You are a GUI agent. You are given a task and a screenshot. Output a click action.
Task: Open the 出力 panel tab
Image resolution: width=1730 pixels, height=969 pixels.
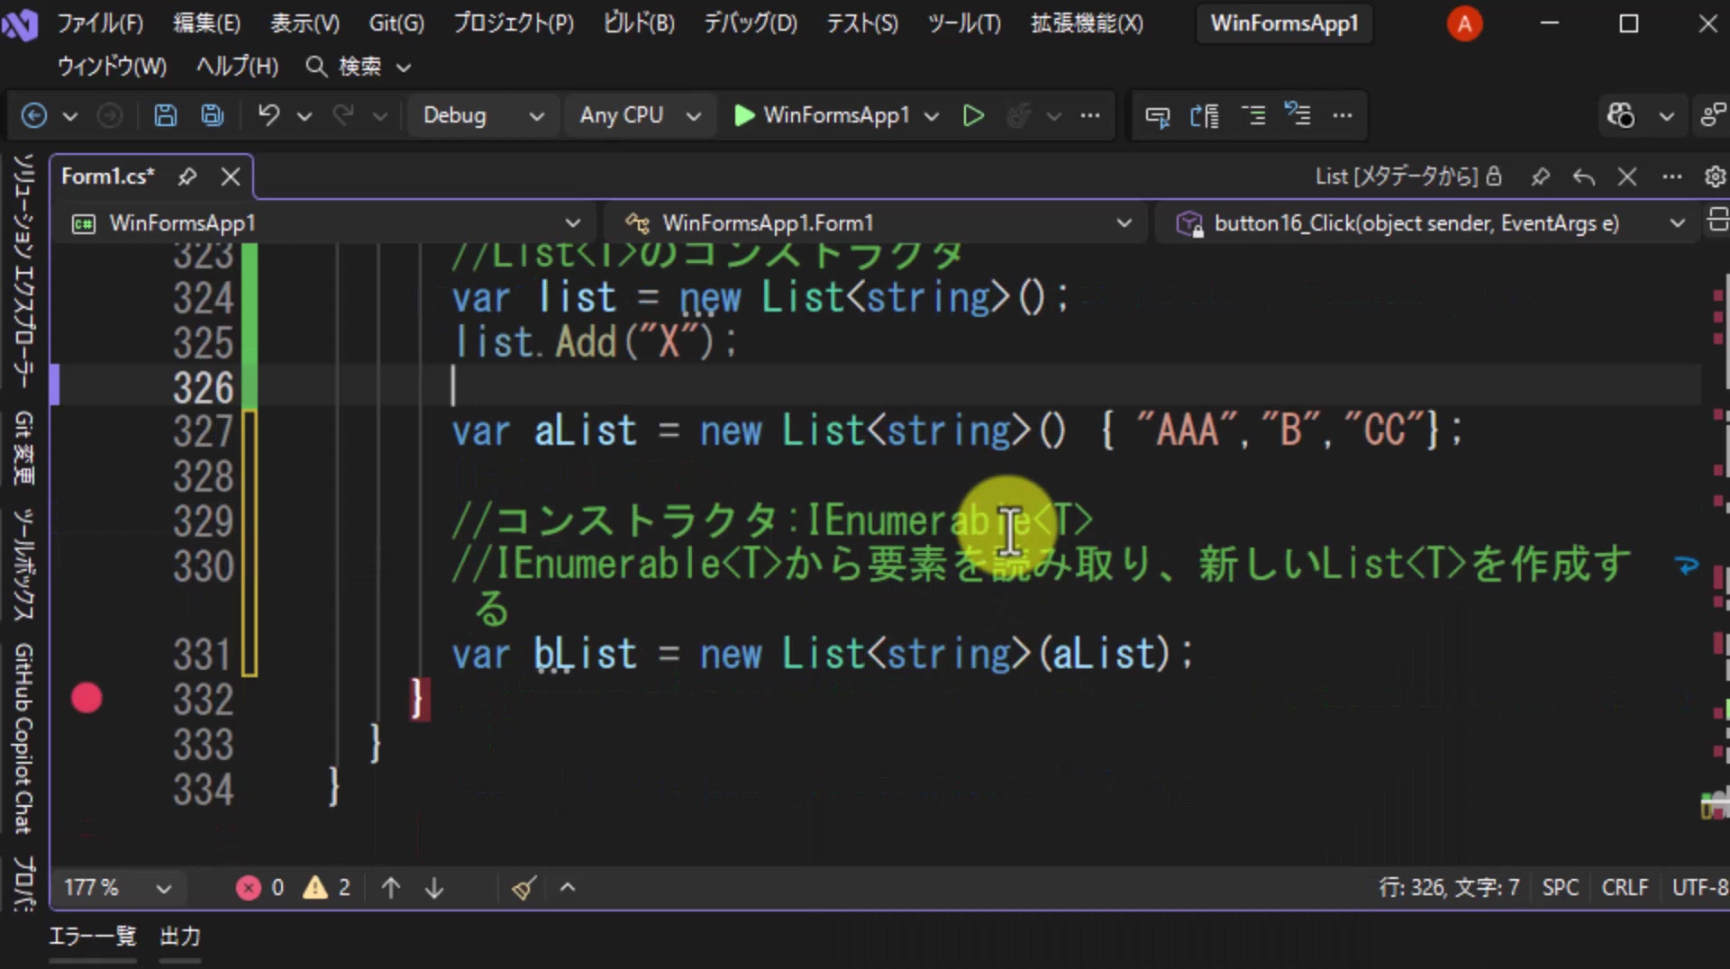pos(180,937)
